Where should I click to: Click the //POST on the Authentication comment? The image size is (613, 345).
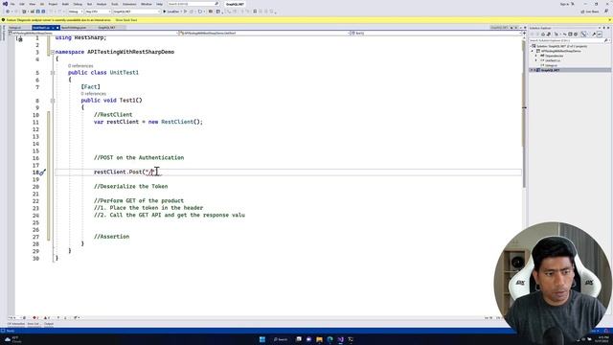click(x=139, y=157)
